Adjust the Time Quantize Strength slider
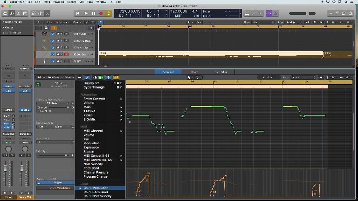358x201 pixels. click(59, 107)
